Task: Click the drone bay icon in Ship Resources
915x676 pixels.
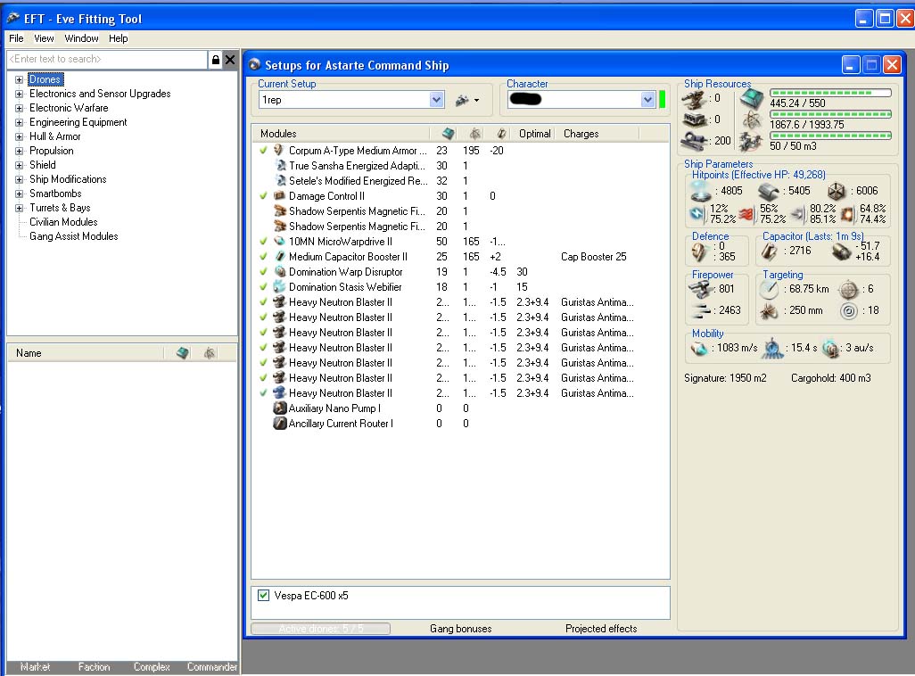Action: click(x=751, y=141)
